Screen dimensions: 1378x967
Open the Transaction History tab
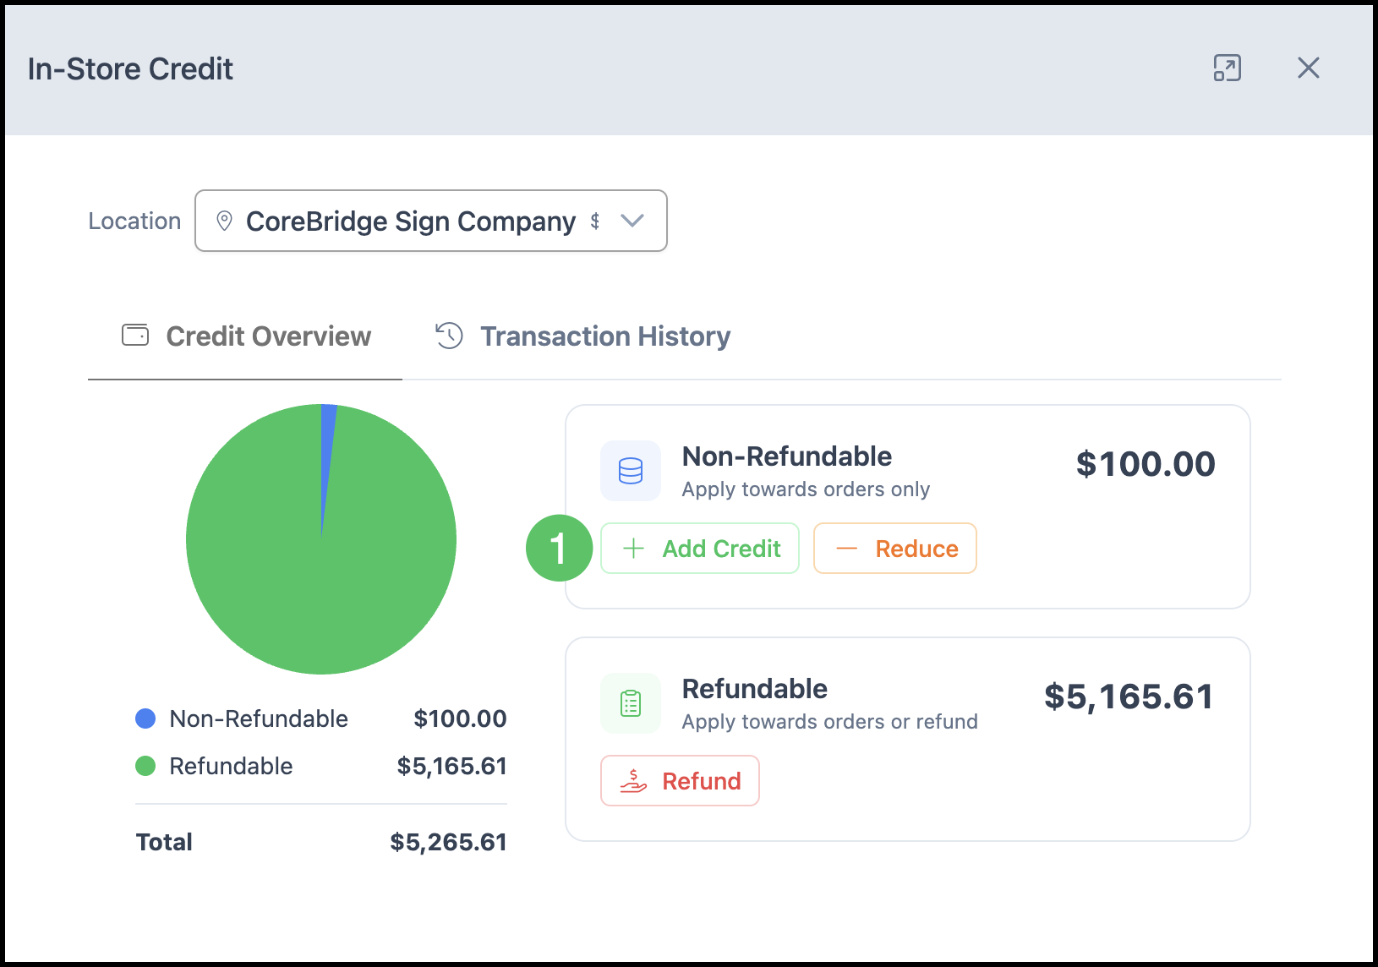tap(582, 336)
